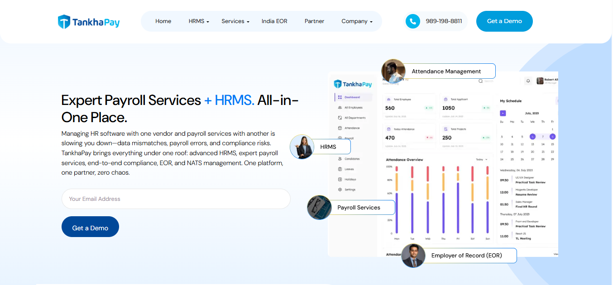613x285 pixels.
Task: Click the Candidates person sidebar icon
Action: [340, 159]
